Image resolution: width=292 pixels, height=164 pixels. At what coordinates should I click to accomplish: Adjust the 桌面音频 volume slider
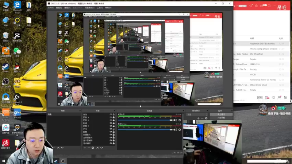coord(145,120)
